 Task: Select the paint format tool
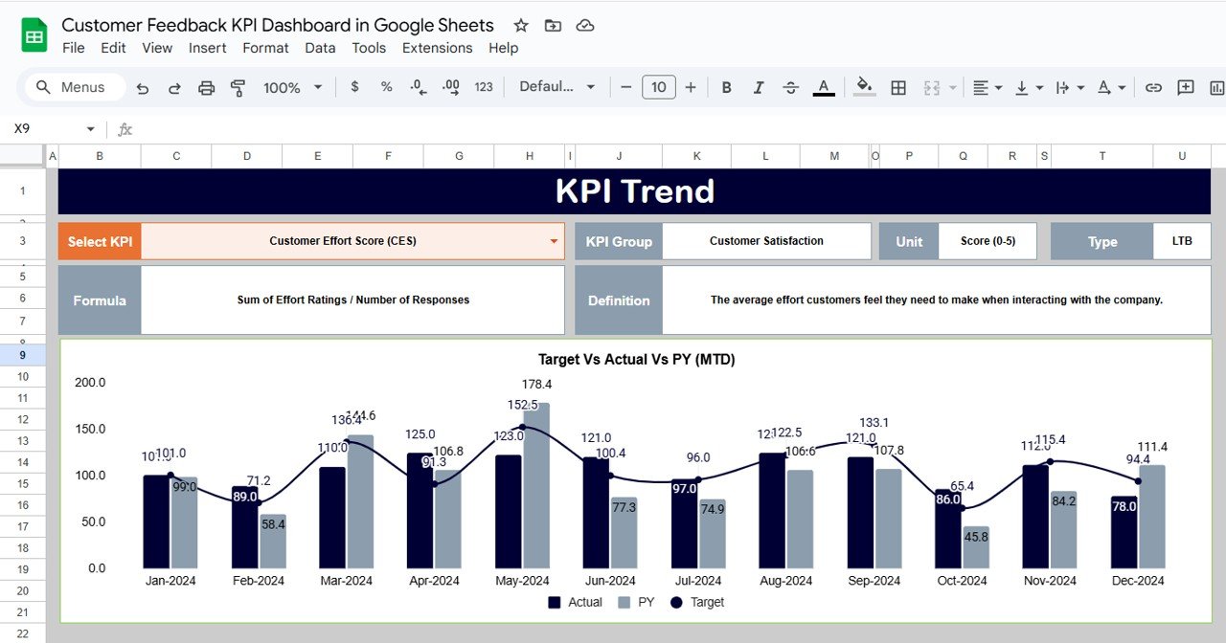(x=236, y=87)
